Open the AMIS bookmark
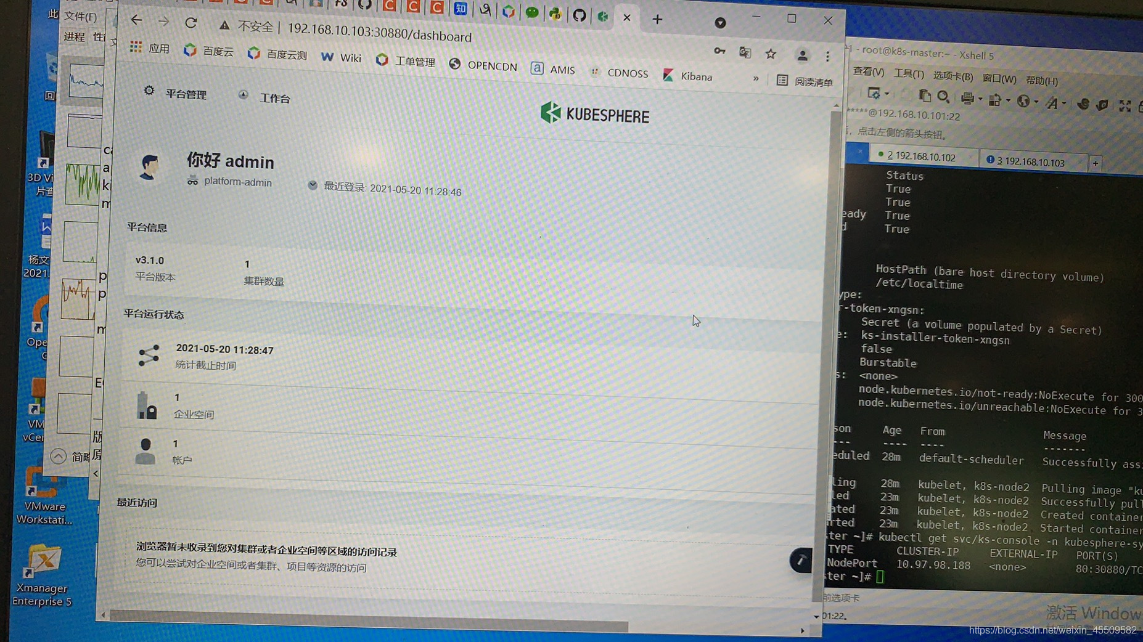This screenshot has height=642, width=1143. 553,69
